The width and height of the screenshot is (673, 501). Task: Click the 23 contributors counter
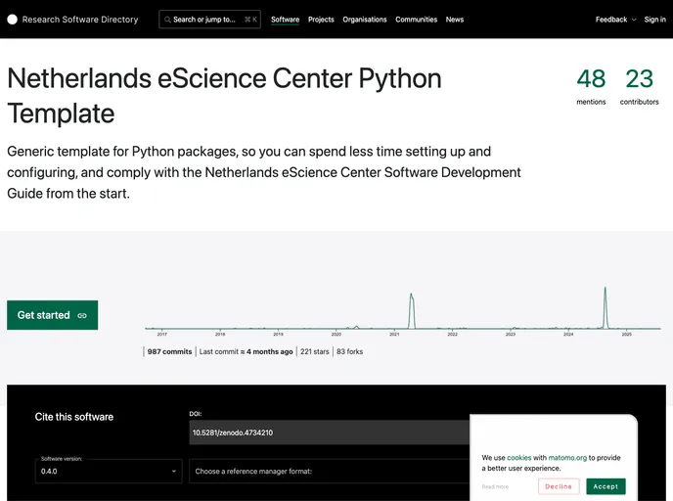(639, 86)
